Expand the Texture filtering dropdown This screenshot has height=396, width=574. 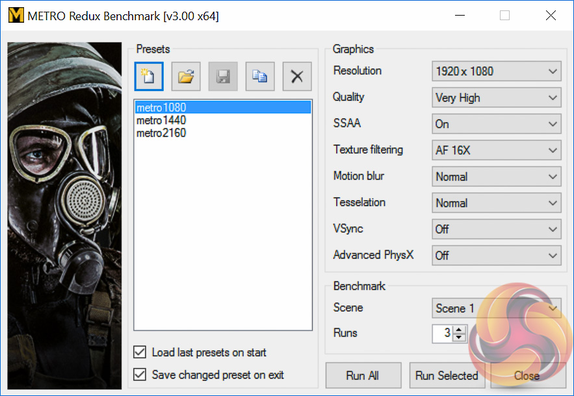(x=496, y=150)
